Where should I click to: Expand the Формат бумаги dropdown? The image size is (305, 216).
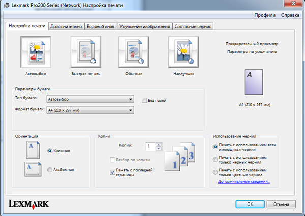90,110
